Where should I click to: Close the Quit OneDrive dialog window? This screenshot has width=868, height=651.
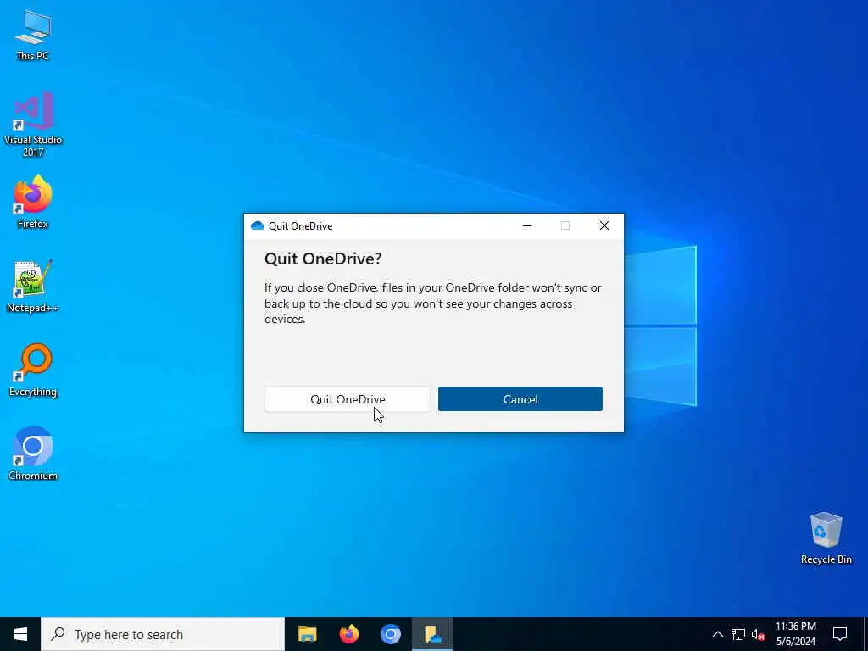click(604, 225)
